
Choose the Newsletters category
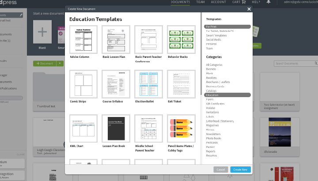pyautogui.click(x=213, y=134)
